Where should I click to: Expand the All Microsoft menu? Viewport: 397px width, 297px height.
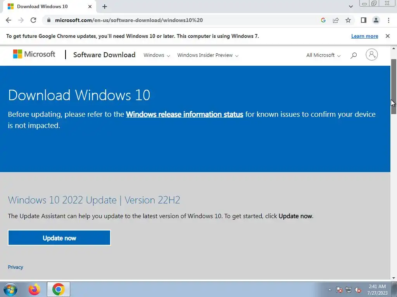[x=323, y=55]
